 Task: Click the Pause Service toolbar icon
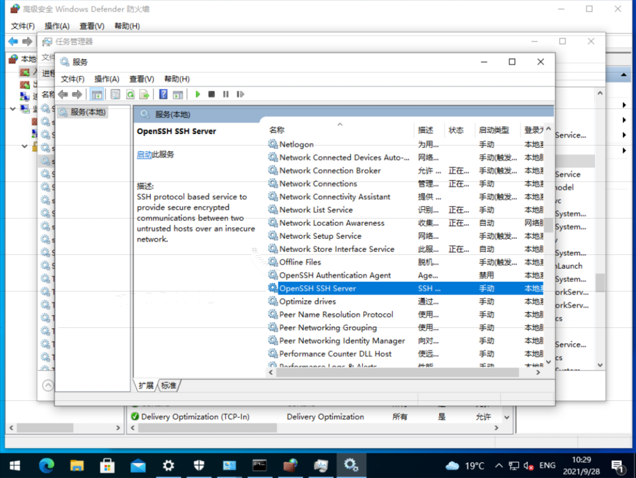[226, 95]
